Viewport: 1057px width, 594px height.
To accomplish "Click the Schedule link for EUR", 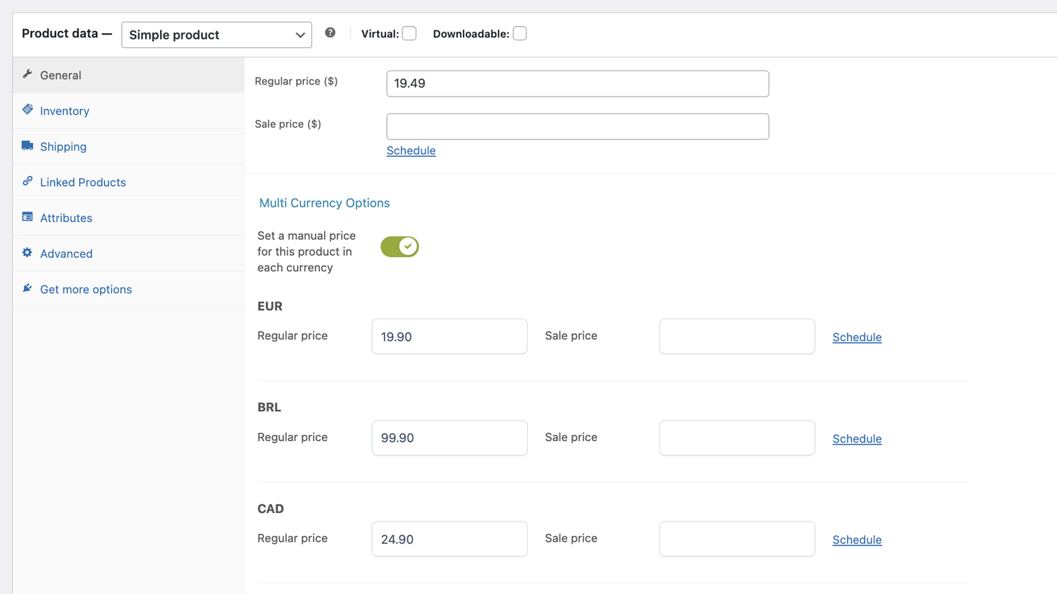I will (x=856, y=338).
